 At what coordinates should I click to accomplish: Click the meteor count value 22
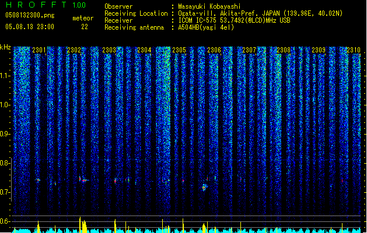point(85,27)
